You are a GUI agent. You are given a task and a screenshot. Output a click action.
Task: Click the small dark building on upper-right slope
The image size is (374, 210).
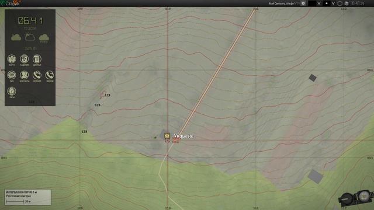point(313,78)
